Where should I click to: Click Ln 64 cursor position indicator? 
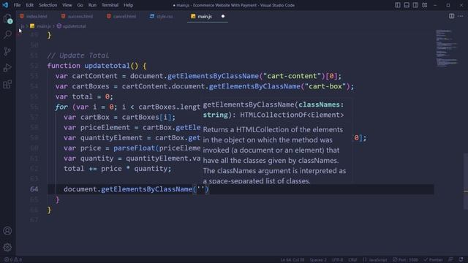292,260
